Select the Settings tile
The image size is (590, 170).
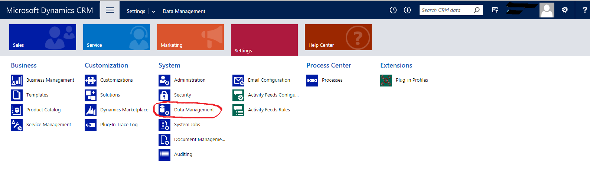(x=264, y=40)
